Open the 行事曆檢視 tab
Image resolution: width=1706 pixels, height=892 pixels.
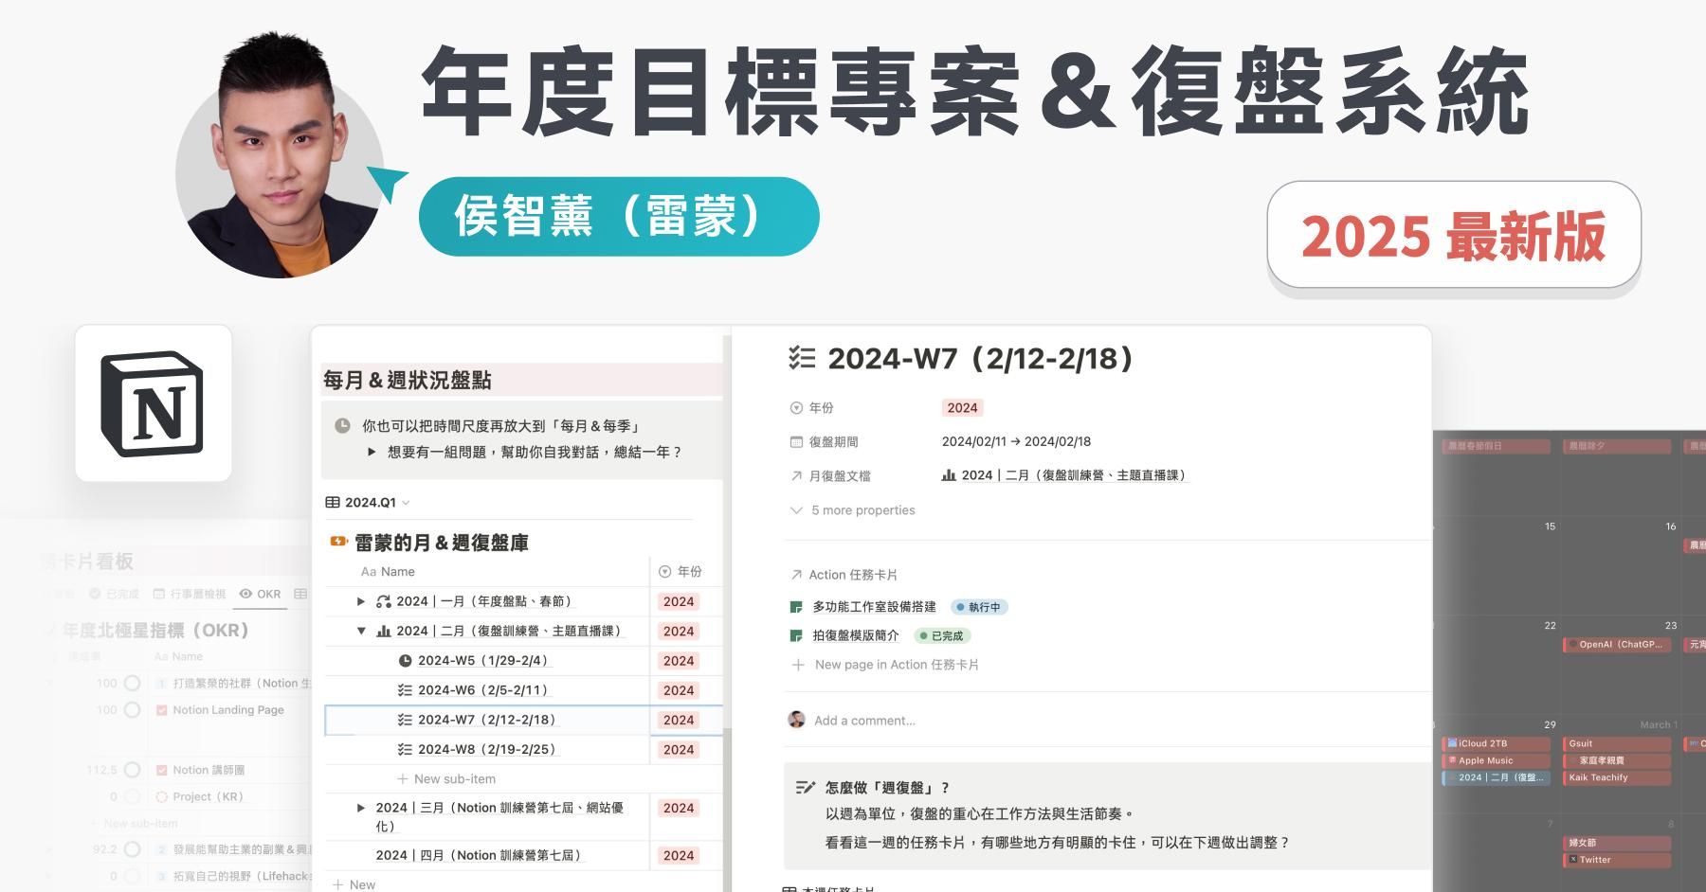(190, 594)
